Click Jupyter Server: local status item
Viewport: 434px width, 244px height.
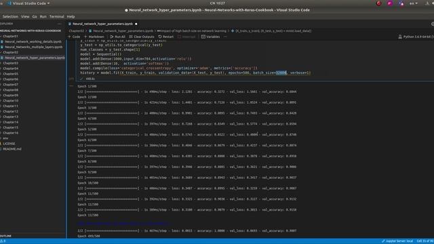tap(397, 241)
